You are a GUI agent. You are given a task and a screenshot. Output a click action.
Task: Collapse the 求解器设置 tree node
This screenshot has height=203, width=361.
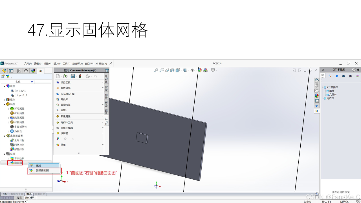[x=4, y=136]
